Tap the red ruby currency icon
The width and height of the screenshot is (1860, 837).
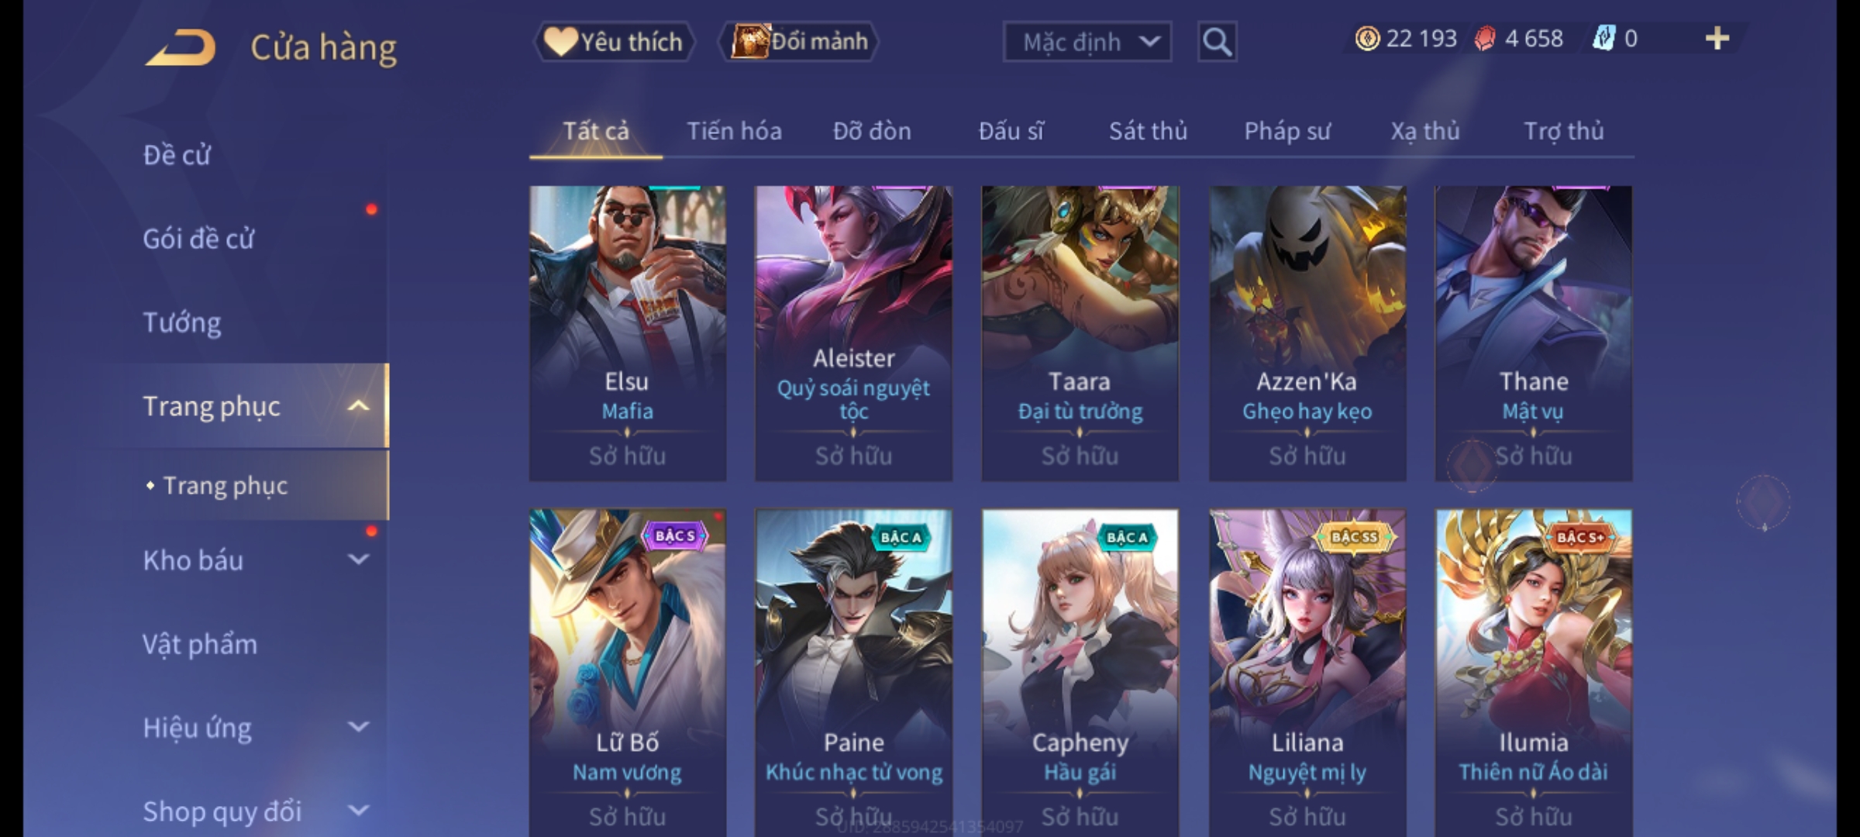[x=1485, y=39]
